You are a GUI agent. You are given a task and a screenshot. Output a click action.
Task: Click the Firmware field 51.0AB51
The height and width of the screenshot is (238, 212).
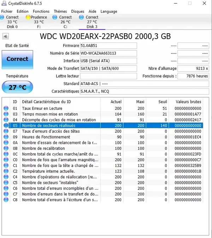click(x=108, y=46)
